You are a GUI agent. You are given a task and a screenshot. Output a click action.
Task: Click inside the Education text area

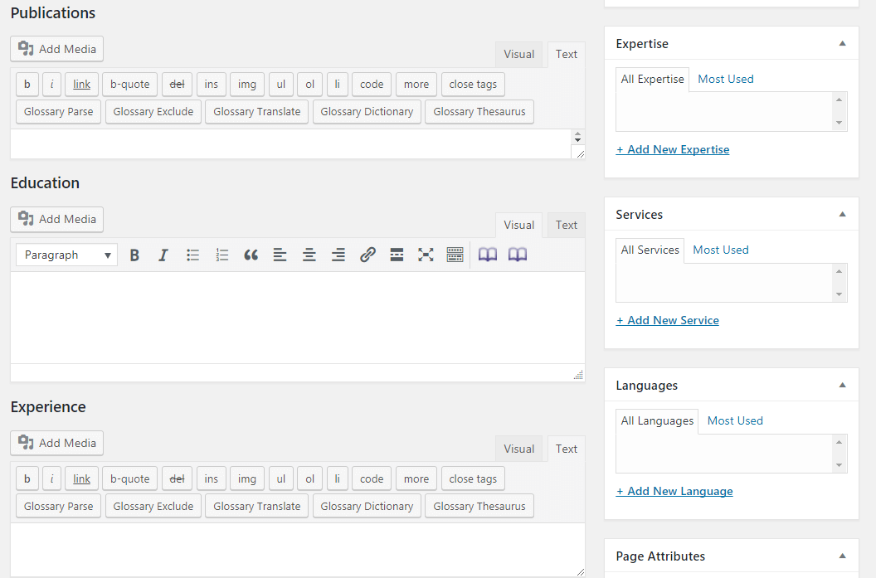coord(297,317)
